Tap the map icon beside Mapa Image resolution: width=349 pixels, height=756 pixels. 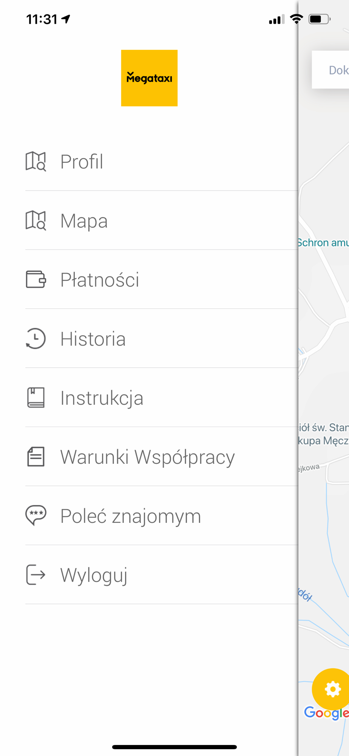36,220
